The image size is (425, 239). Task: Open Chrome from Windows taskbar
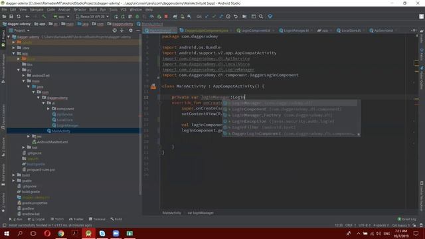tap(61, 233)
